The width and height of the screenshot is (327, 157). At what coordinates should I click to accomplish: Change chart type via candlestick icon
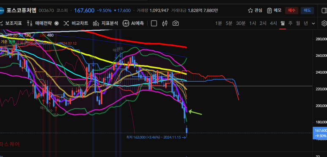coord(165,24)
